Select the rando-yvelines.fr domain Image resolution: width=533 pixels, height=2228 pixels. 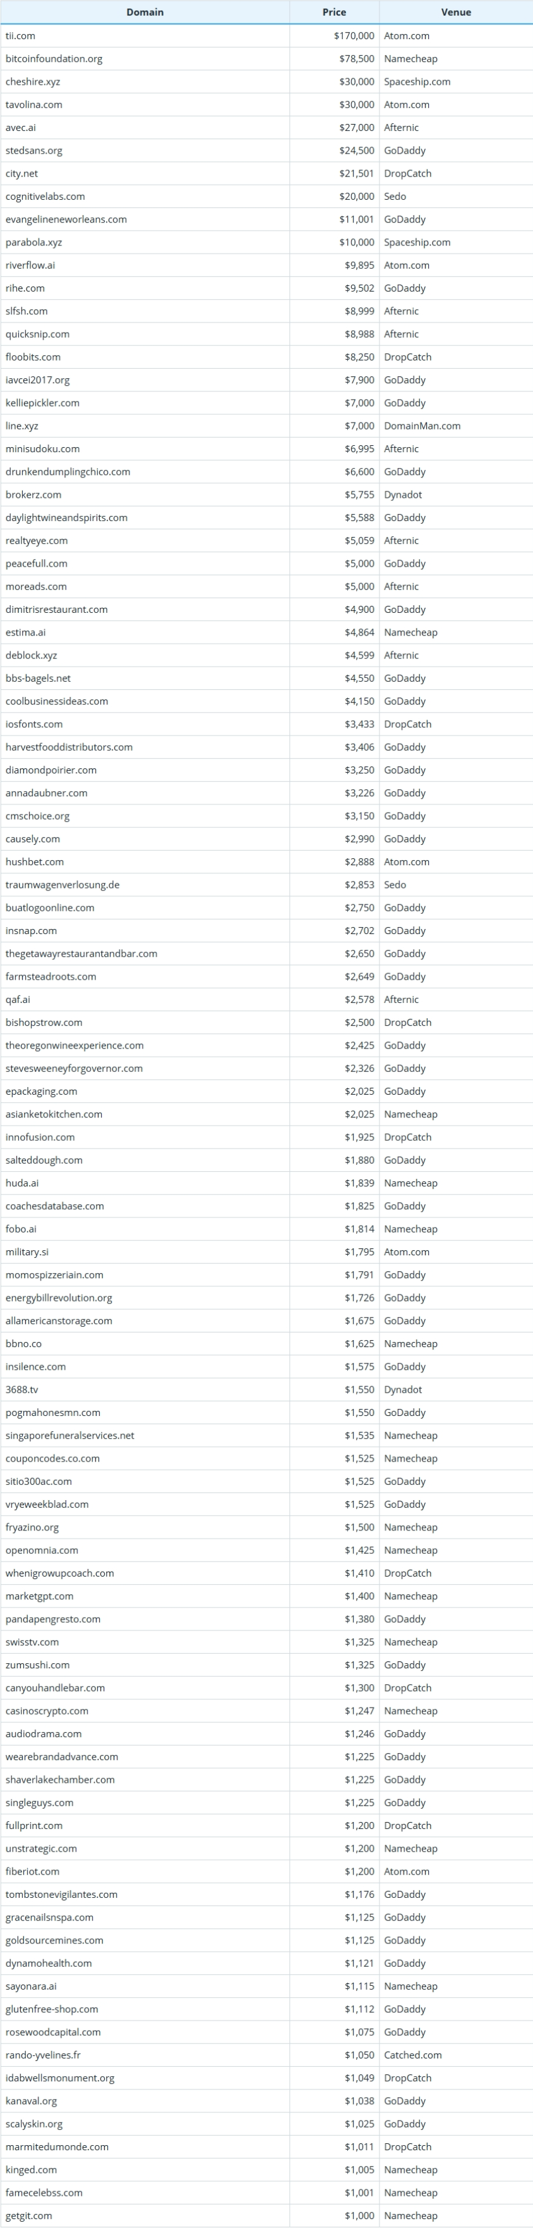click(x=43, y=2055)
